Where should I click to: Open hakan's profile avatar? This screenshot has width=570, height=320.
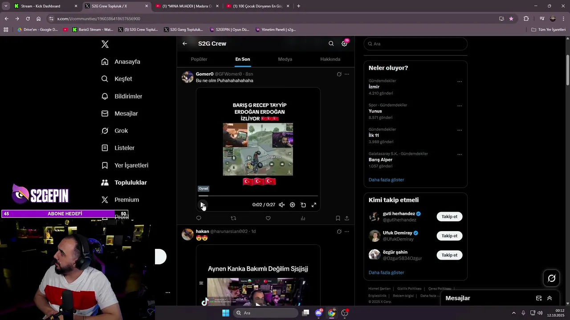click(x=187, y=234)
